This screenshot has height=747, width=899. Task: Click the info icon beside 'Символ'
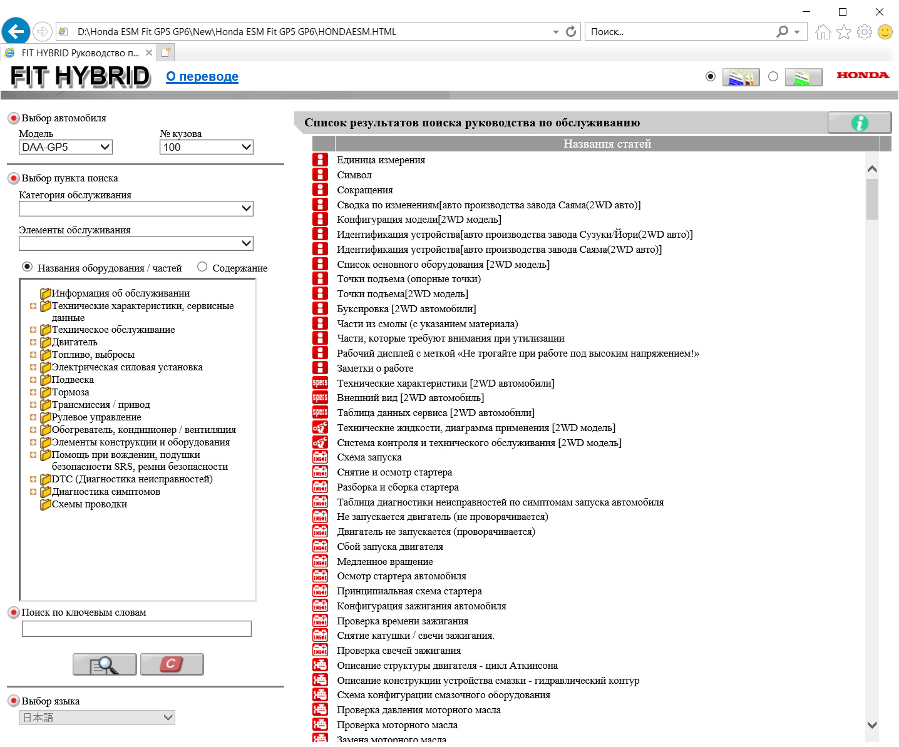click(320, 175)
